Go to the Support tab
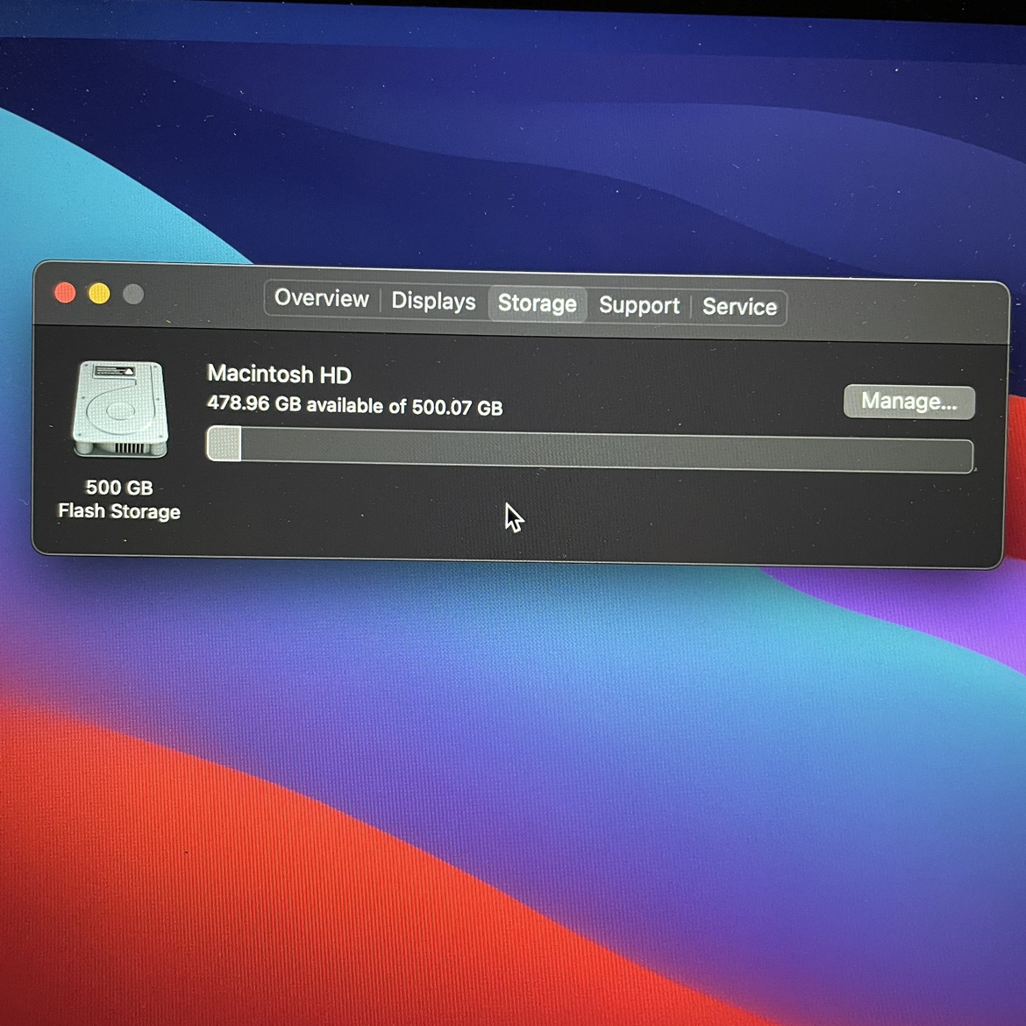Screen dimensions: 1026x1026 [x=638, y=305]
